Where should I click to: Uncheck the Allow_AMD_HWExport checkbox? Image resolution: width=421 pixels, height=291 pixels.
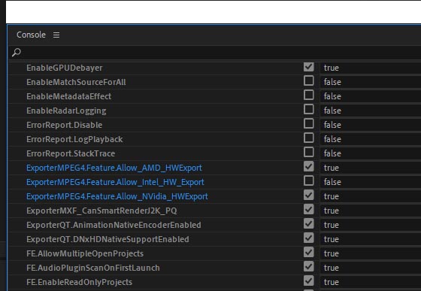tap(308, 166)
